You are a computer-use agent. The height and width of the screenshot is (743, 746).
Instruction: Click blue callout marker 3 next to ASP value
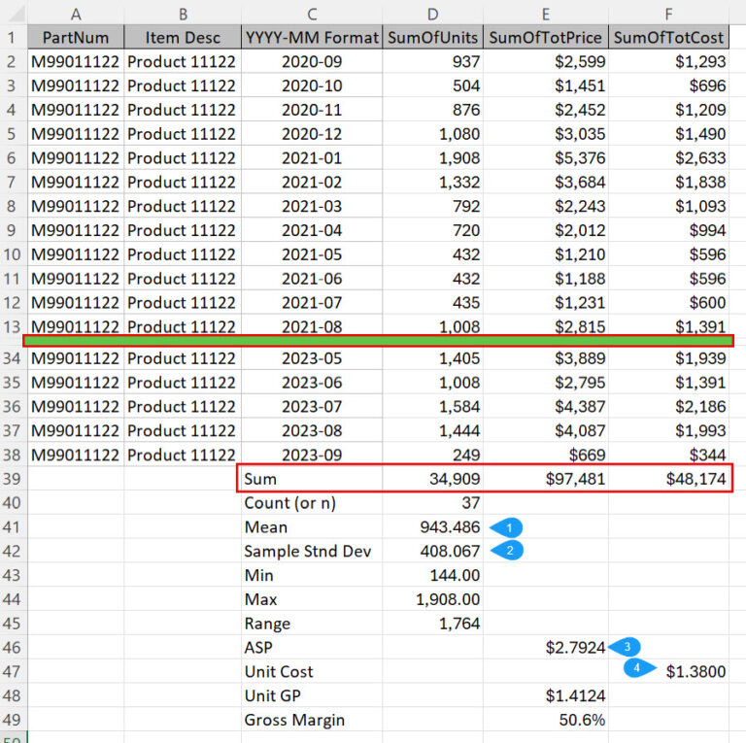(x=626, y=647)
